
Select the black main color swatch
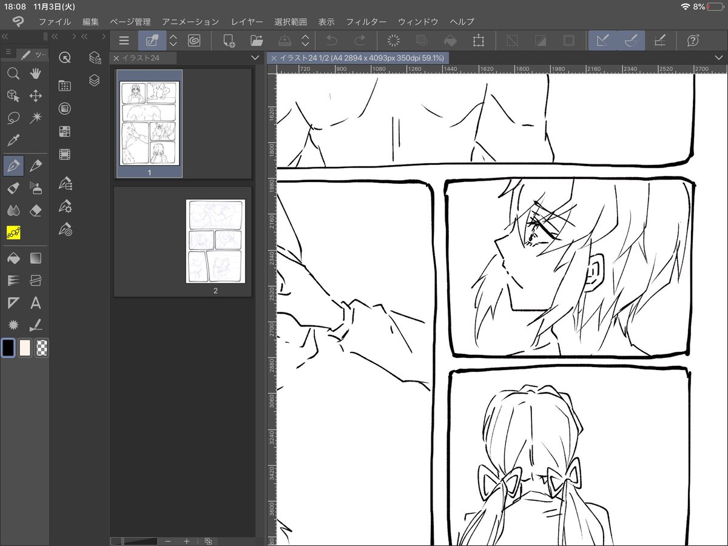point(8,348)
